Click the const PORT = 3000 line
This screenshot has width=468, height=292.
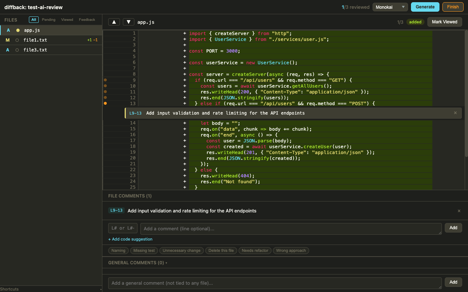click(215, 51)
